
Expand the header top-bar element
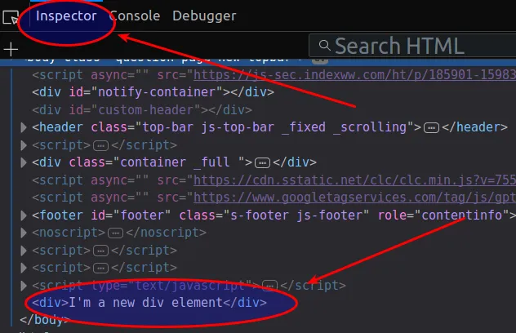click(x=24, y=127)
